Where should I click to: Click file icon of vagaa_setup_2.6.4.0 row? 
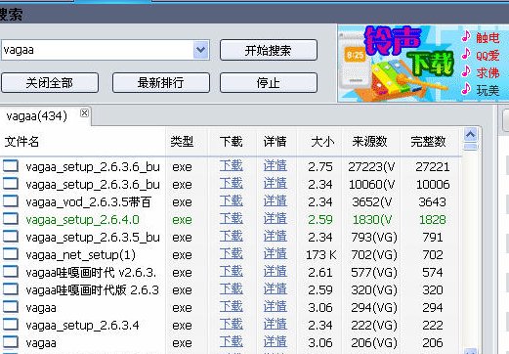[x=11, y=219]
